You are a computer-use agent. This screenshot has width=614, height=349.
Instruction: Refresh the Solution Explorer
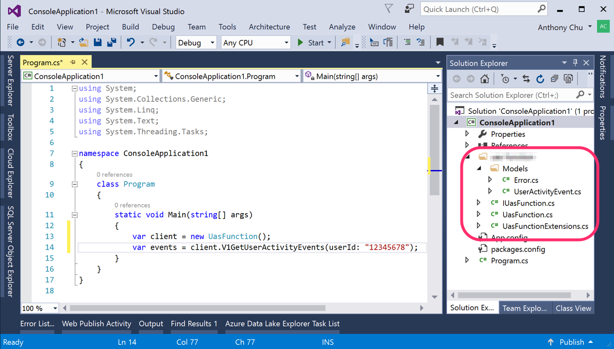click(540, 79)
